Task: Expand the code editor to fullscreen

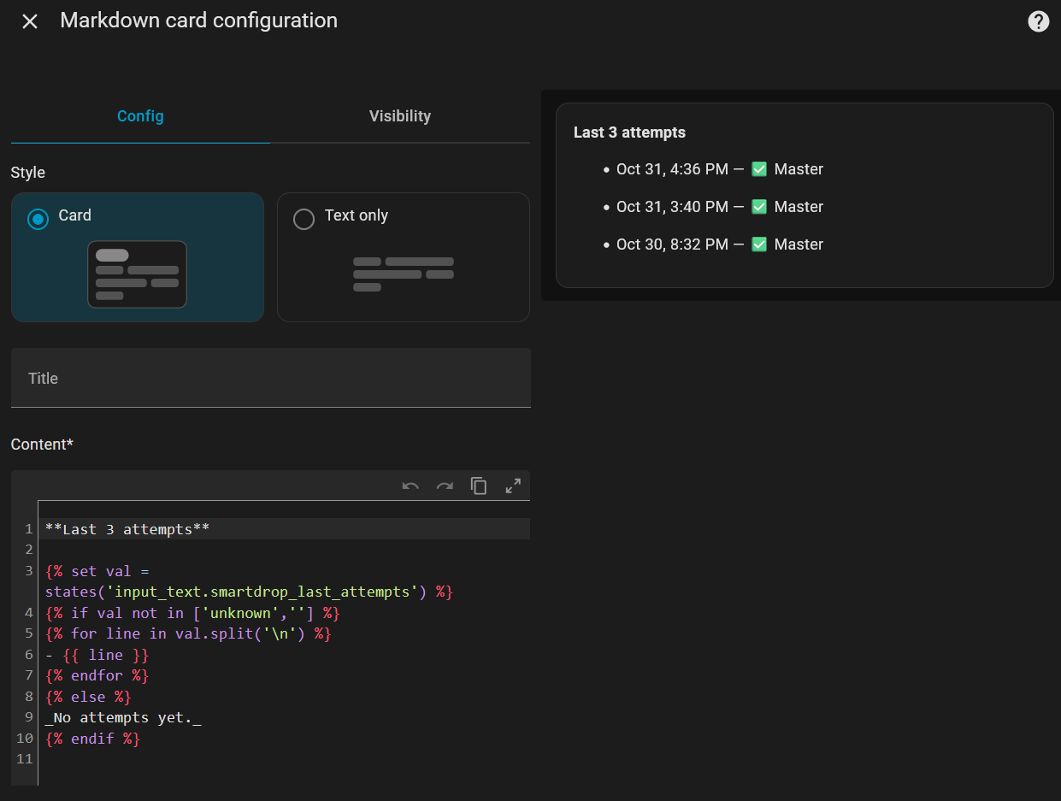Action: click(513, 486)
